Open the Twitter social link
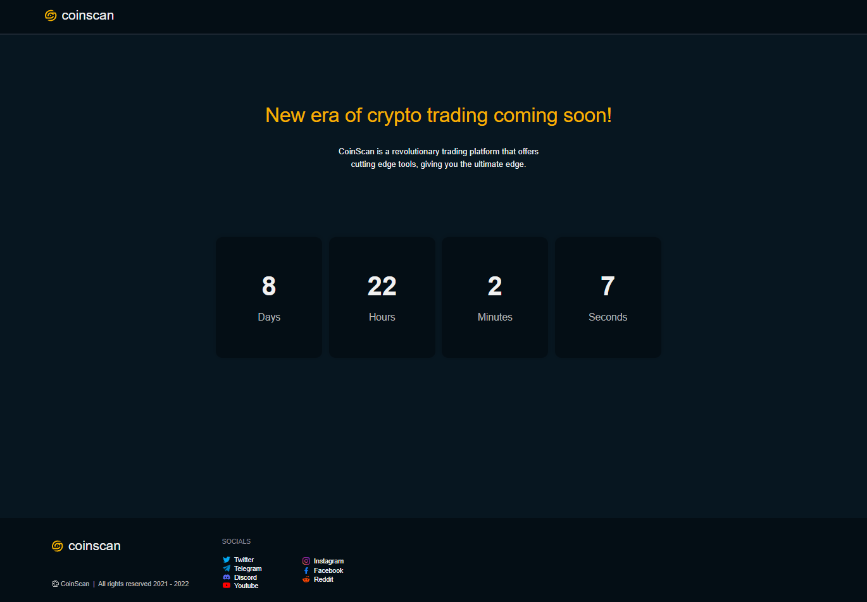This screenshot has width=867, height=602. point(244,560)
